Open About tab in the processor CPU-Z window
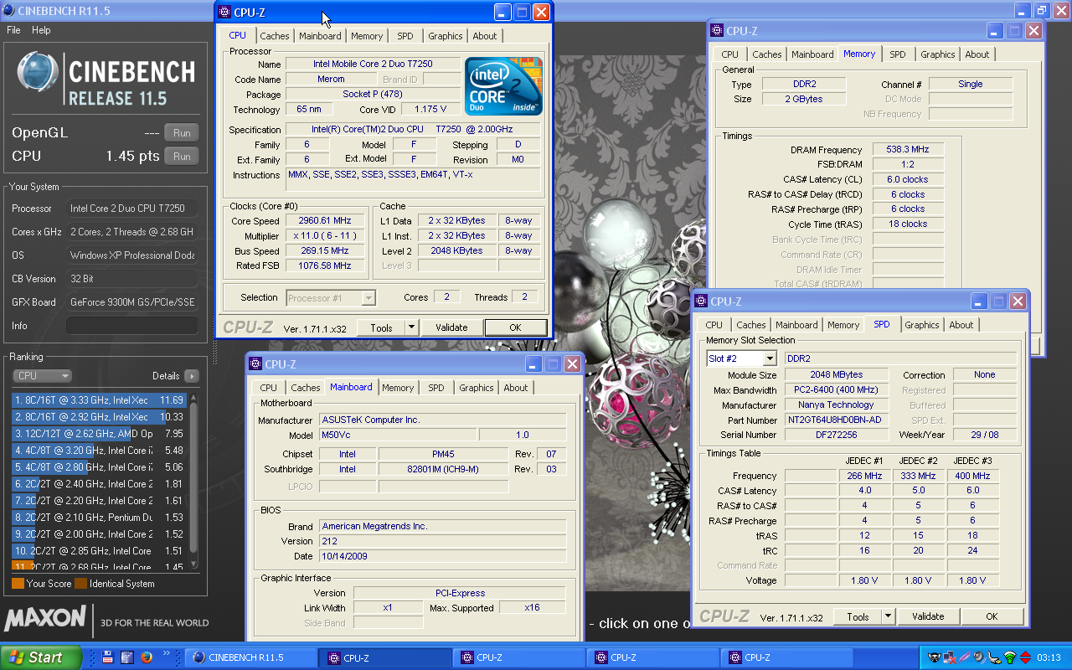 (x=484, y=36)
